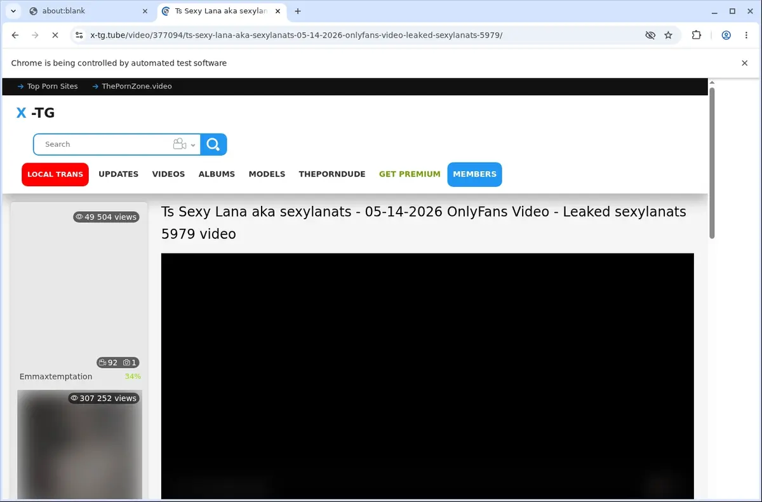Open the tab search dropdown arrow

13,11
